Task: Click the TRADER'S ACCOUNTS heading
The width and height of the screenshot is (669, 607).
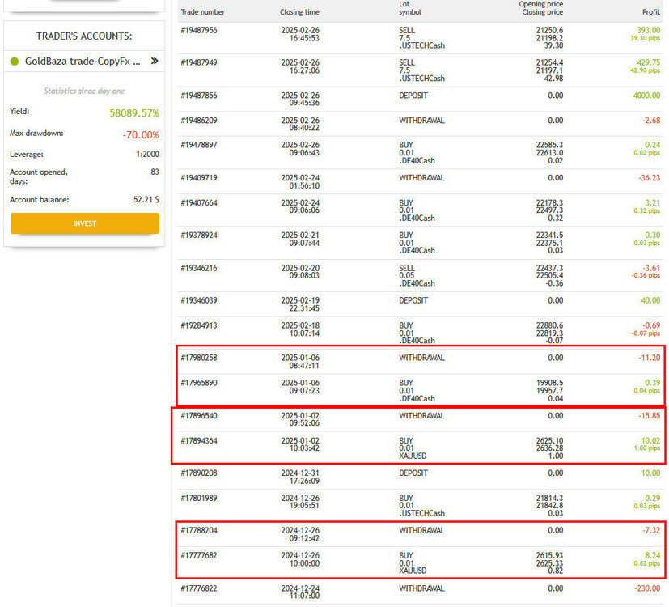Action: (x=84, y=36)
